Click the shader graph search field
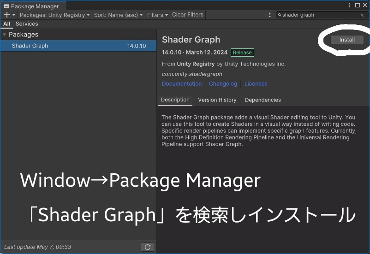Viewport: 370px width, 254px height. (321, 15)
